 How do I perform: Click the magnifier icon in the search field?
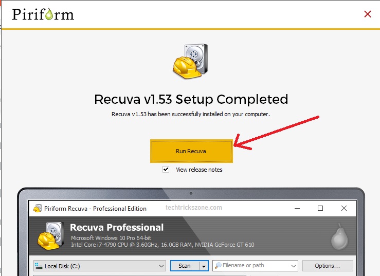[218, 266]
